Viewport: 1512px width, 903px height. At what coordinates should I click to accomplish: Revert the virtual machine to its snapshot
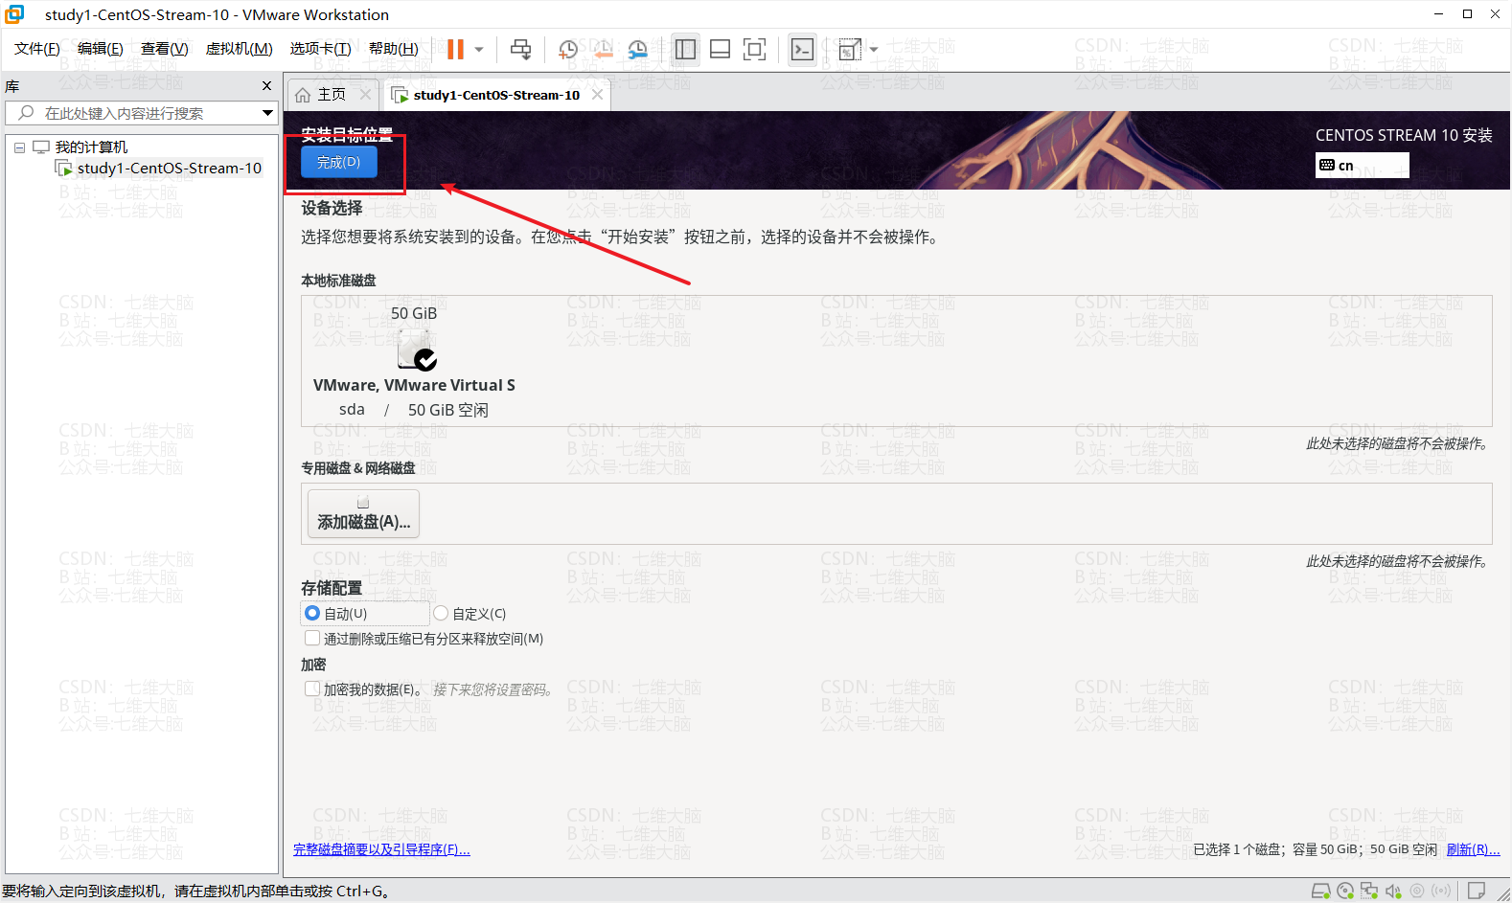point(603,49)
